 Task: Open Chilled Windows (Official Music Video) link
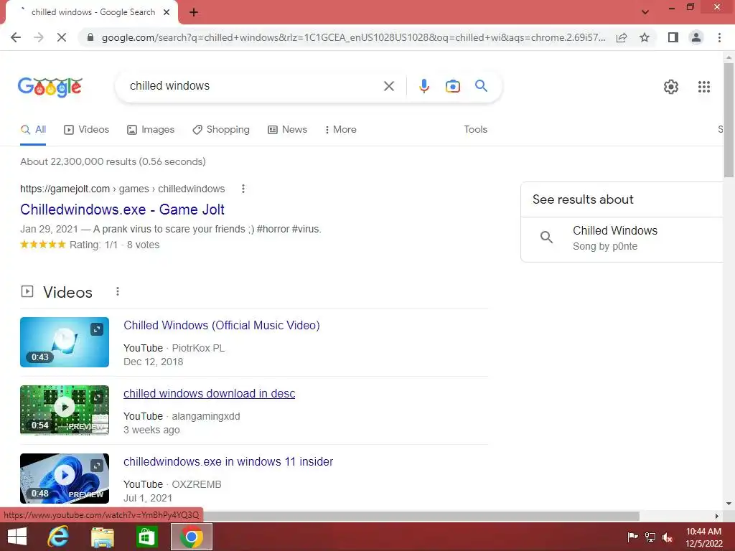[221, 325]
